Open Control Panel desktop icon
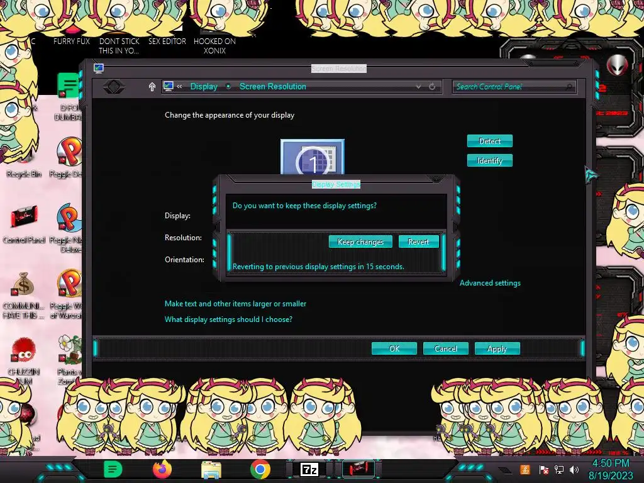 click(x=24, y=224)
